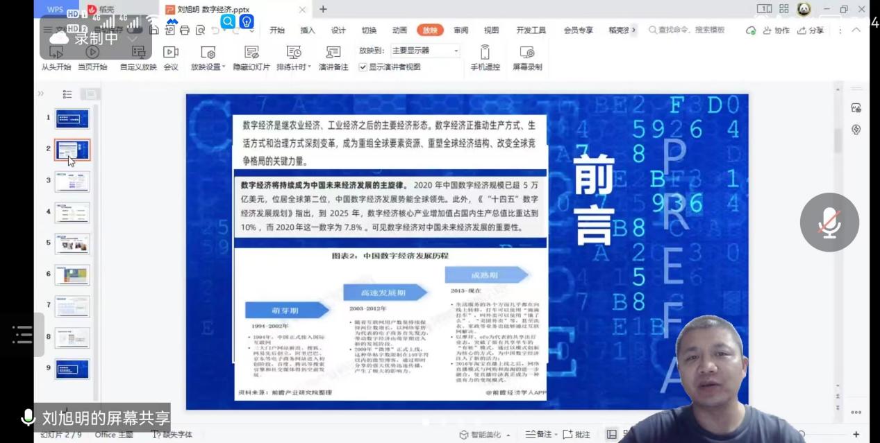Uncheck 显示演讲者视图 checkbox
Screen dimensions: 880x443
tap(363, 67)
